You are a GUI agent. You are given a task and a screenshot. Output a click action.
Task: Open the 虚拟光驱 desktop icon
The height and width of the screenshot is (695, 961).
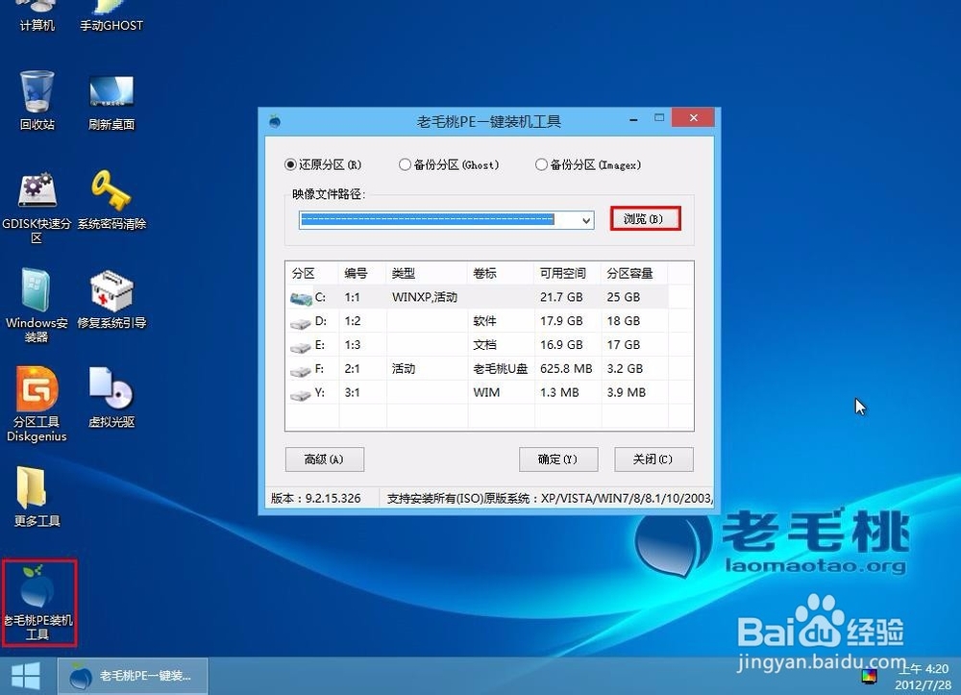click(x=111, y=397)
